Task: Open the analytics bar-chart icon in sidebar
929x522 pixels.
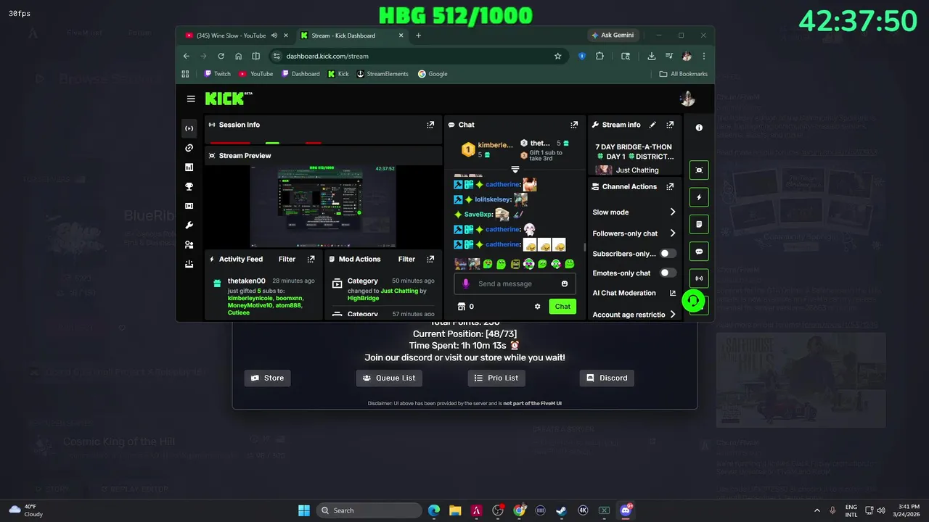Action: point(189,167)
